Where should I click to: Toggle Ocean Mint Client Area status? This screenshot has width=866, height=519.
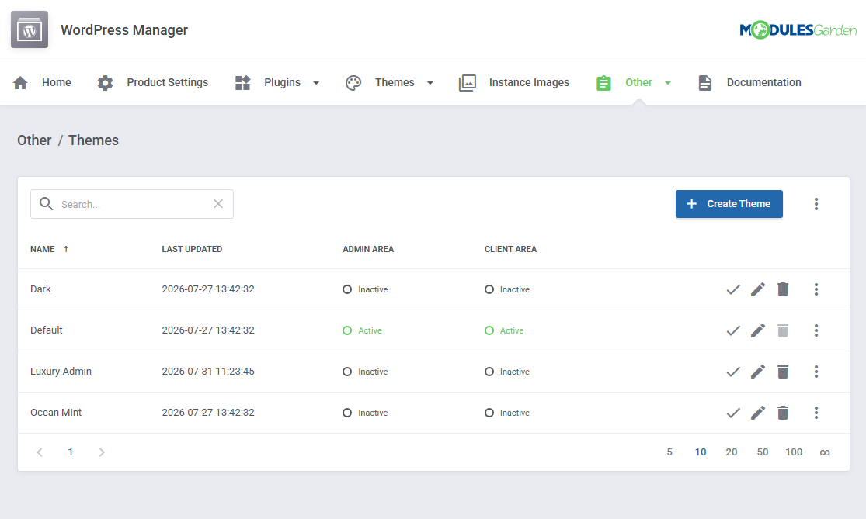(507, 413)
